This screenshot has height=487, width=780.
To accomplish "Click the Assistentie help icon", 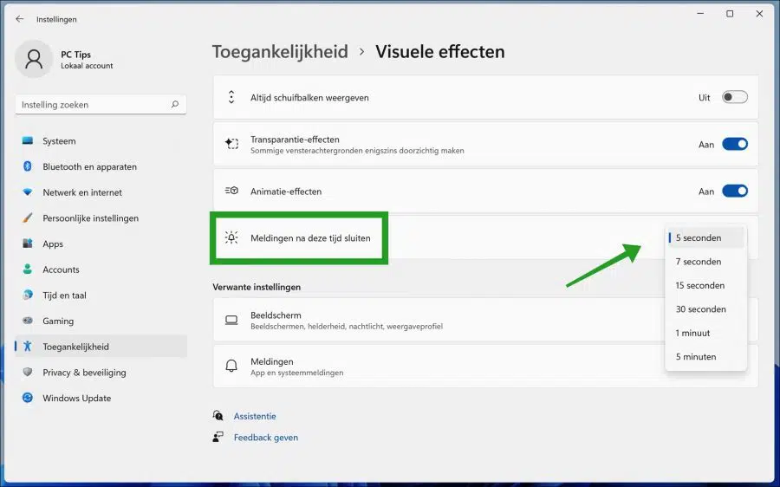I will pos(218,415).
